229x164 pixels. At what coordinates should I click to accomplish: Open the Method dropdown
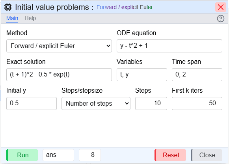pos(59,46)
